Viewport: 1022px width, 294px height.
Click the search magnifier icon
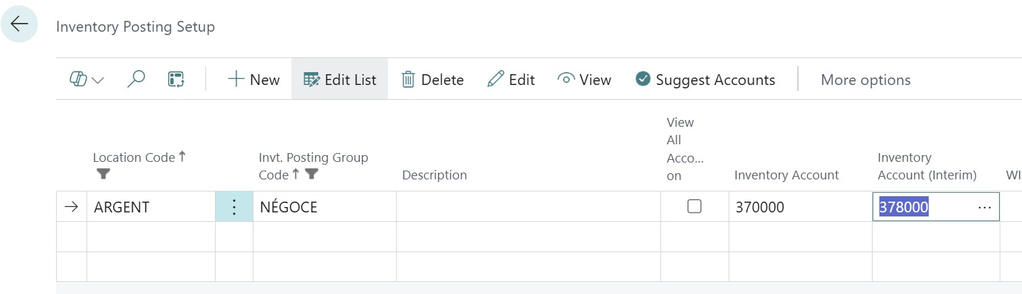click(136, 80)
